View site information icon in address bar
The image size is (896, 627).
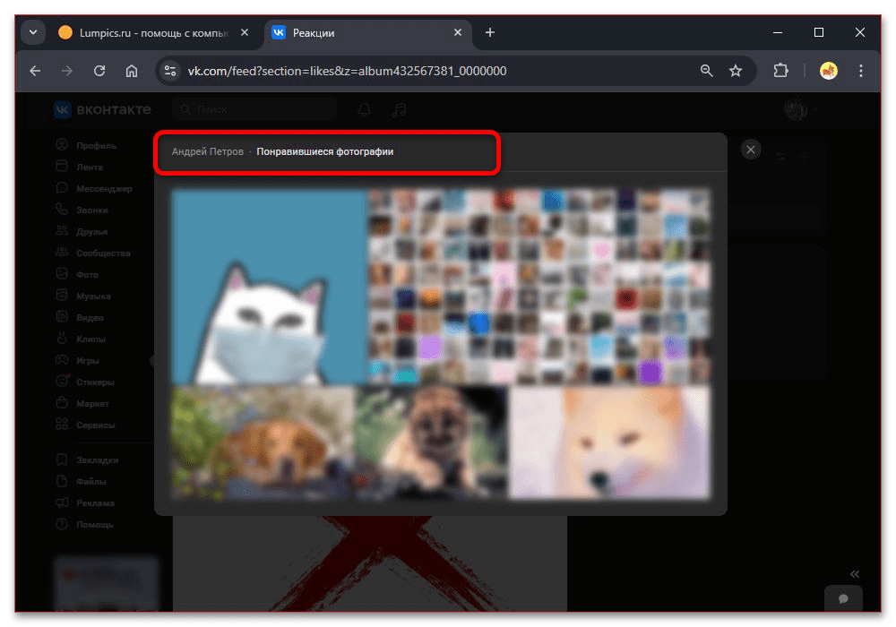coord(170,71)
